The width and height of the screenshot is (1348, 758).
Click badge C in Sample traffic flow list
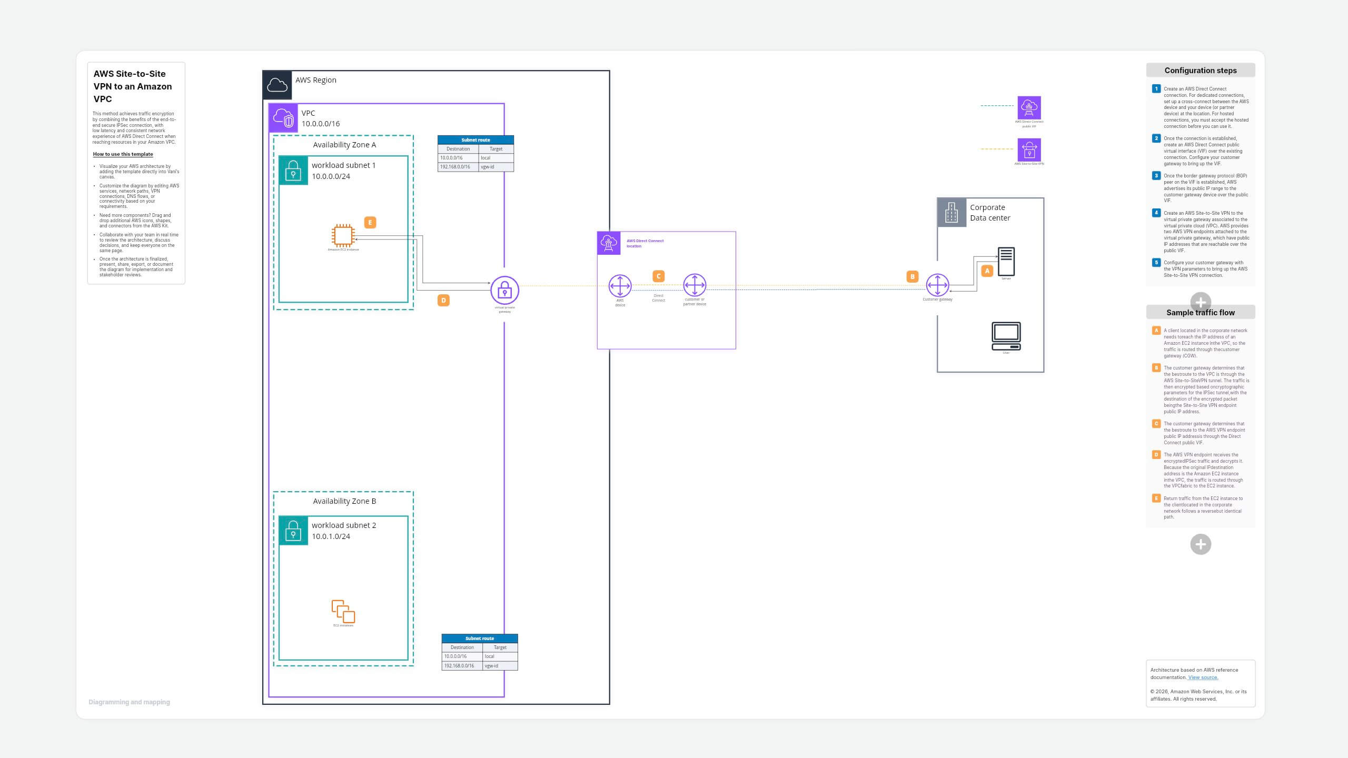(x=1156, y=424)
